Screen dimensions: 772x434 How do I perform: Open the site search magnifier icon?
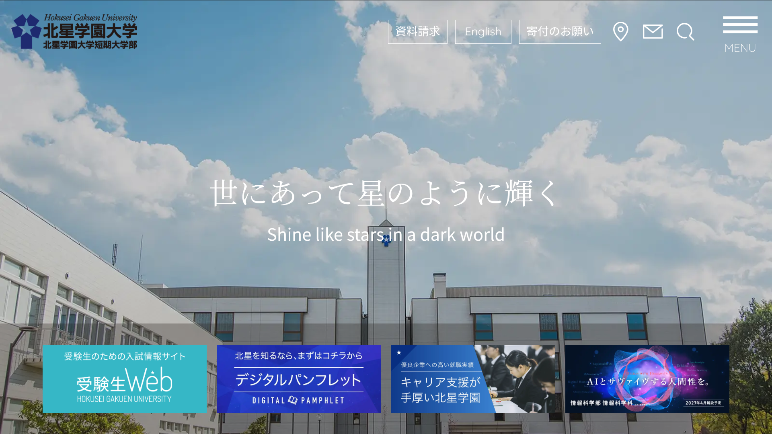coord(685,32)
